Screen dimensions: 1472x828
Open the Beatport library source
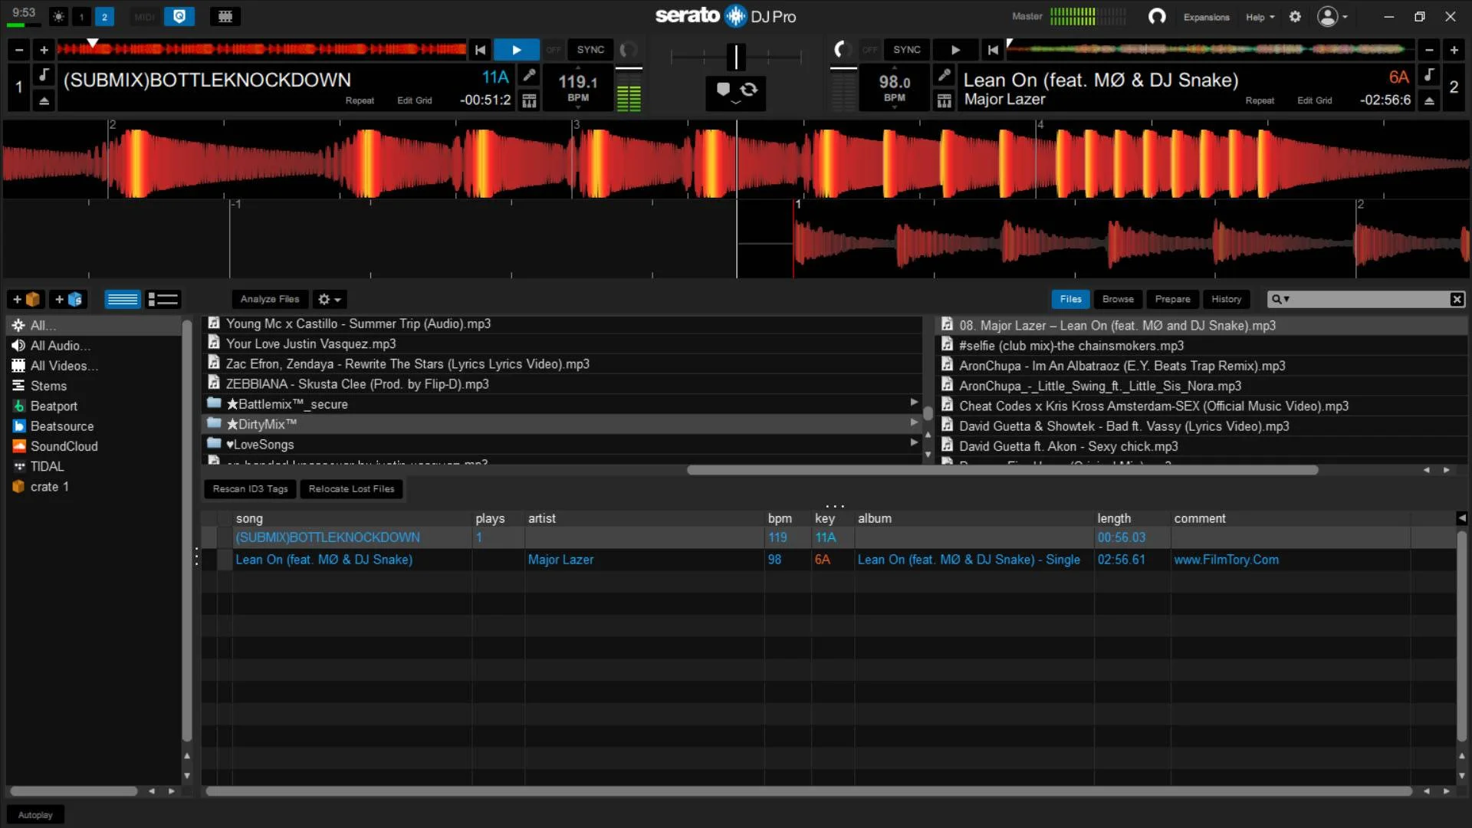(x=54, y=406)
